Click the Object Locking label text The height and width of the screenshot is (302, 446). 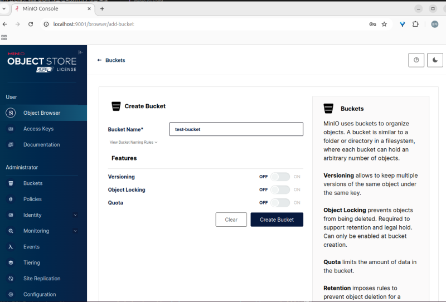coord(127,189)
